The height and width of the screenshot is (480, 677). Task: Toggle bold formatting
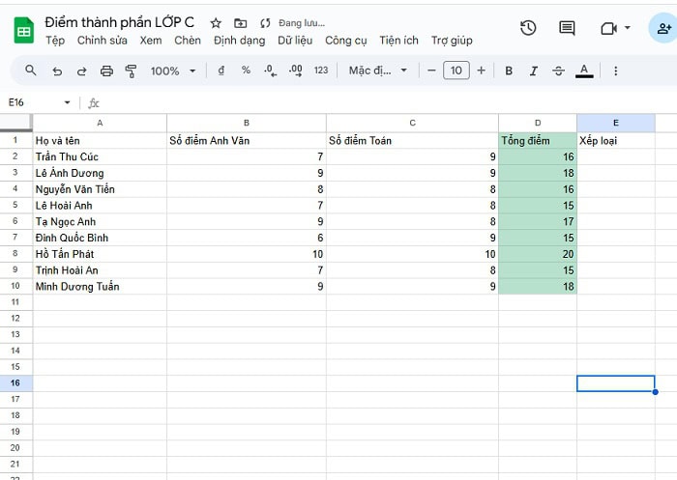508,71
